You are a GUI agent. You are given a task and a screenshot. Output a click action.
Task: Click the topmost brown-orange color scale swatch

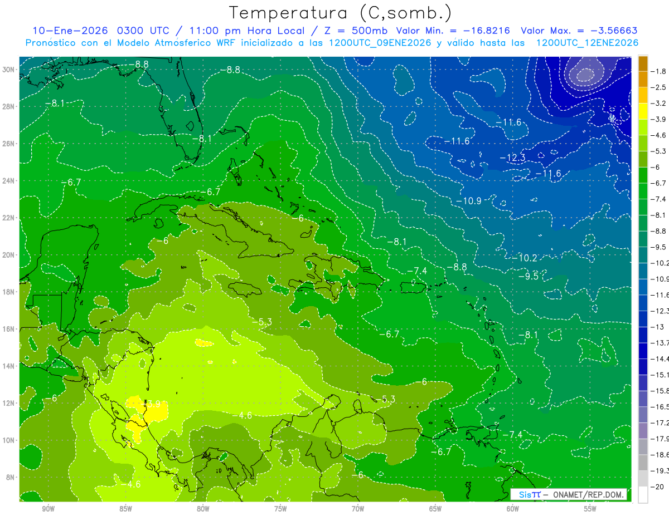click(x=643, y=63)
